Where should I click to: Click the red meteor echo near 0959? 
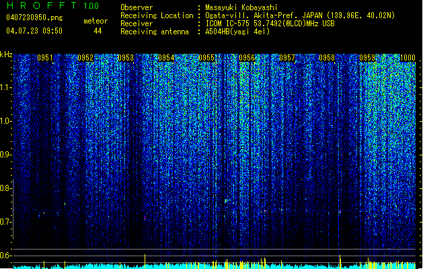pos(368,217)
